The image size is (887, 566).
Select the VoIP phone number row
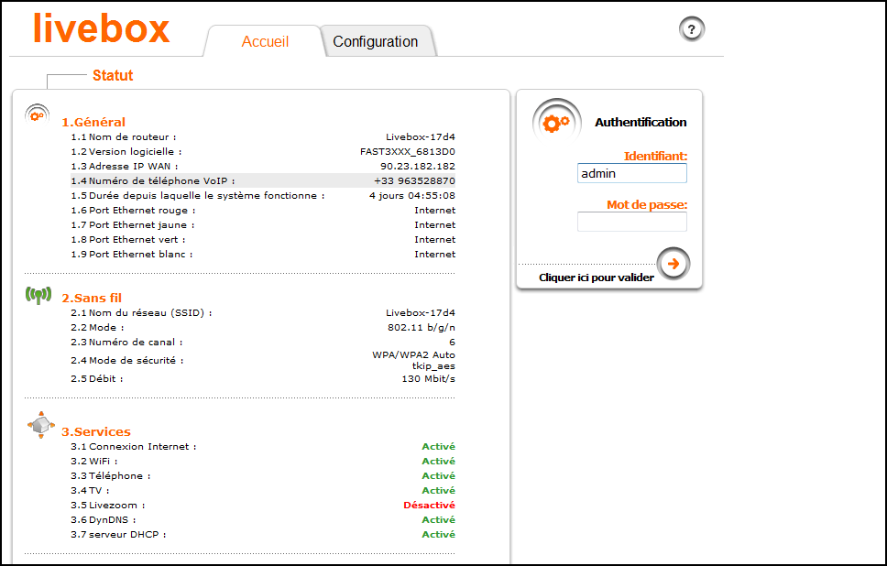pyautogui.click(x=263, y=181)
